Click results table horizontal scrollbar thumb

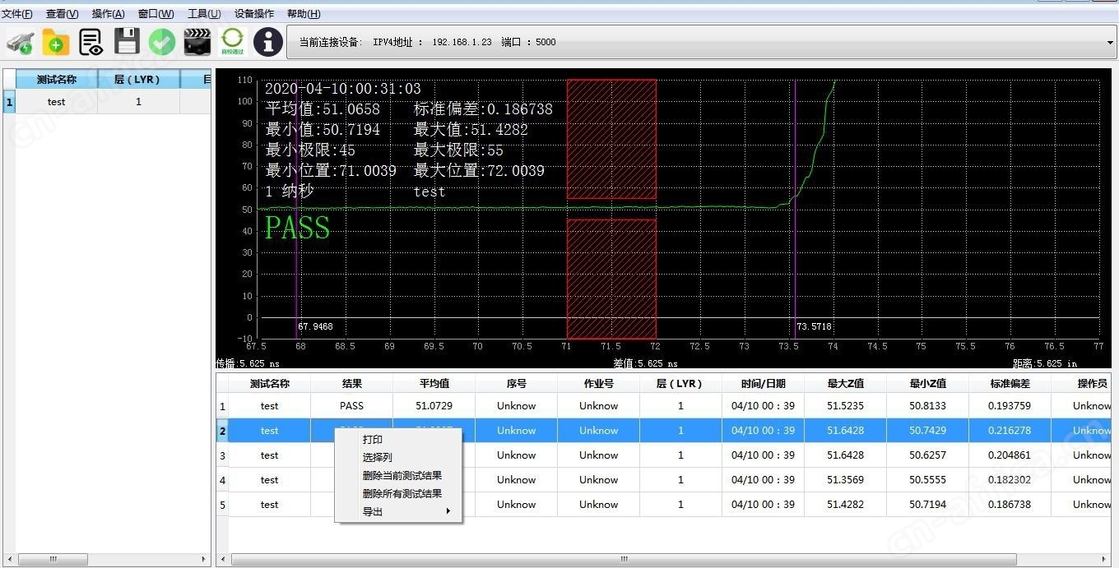pos(624,559)
